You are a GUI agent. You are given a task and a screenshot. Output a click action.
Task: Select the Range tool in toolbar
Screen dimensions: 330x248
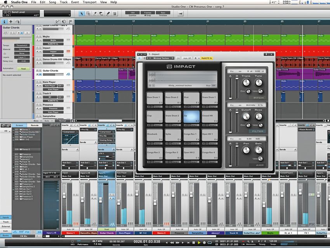pyautogui.click(x=88, y=14)
